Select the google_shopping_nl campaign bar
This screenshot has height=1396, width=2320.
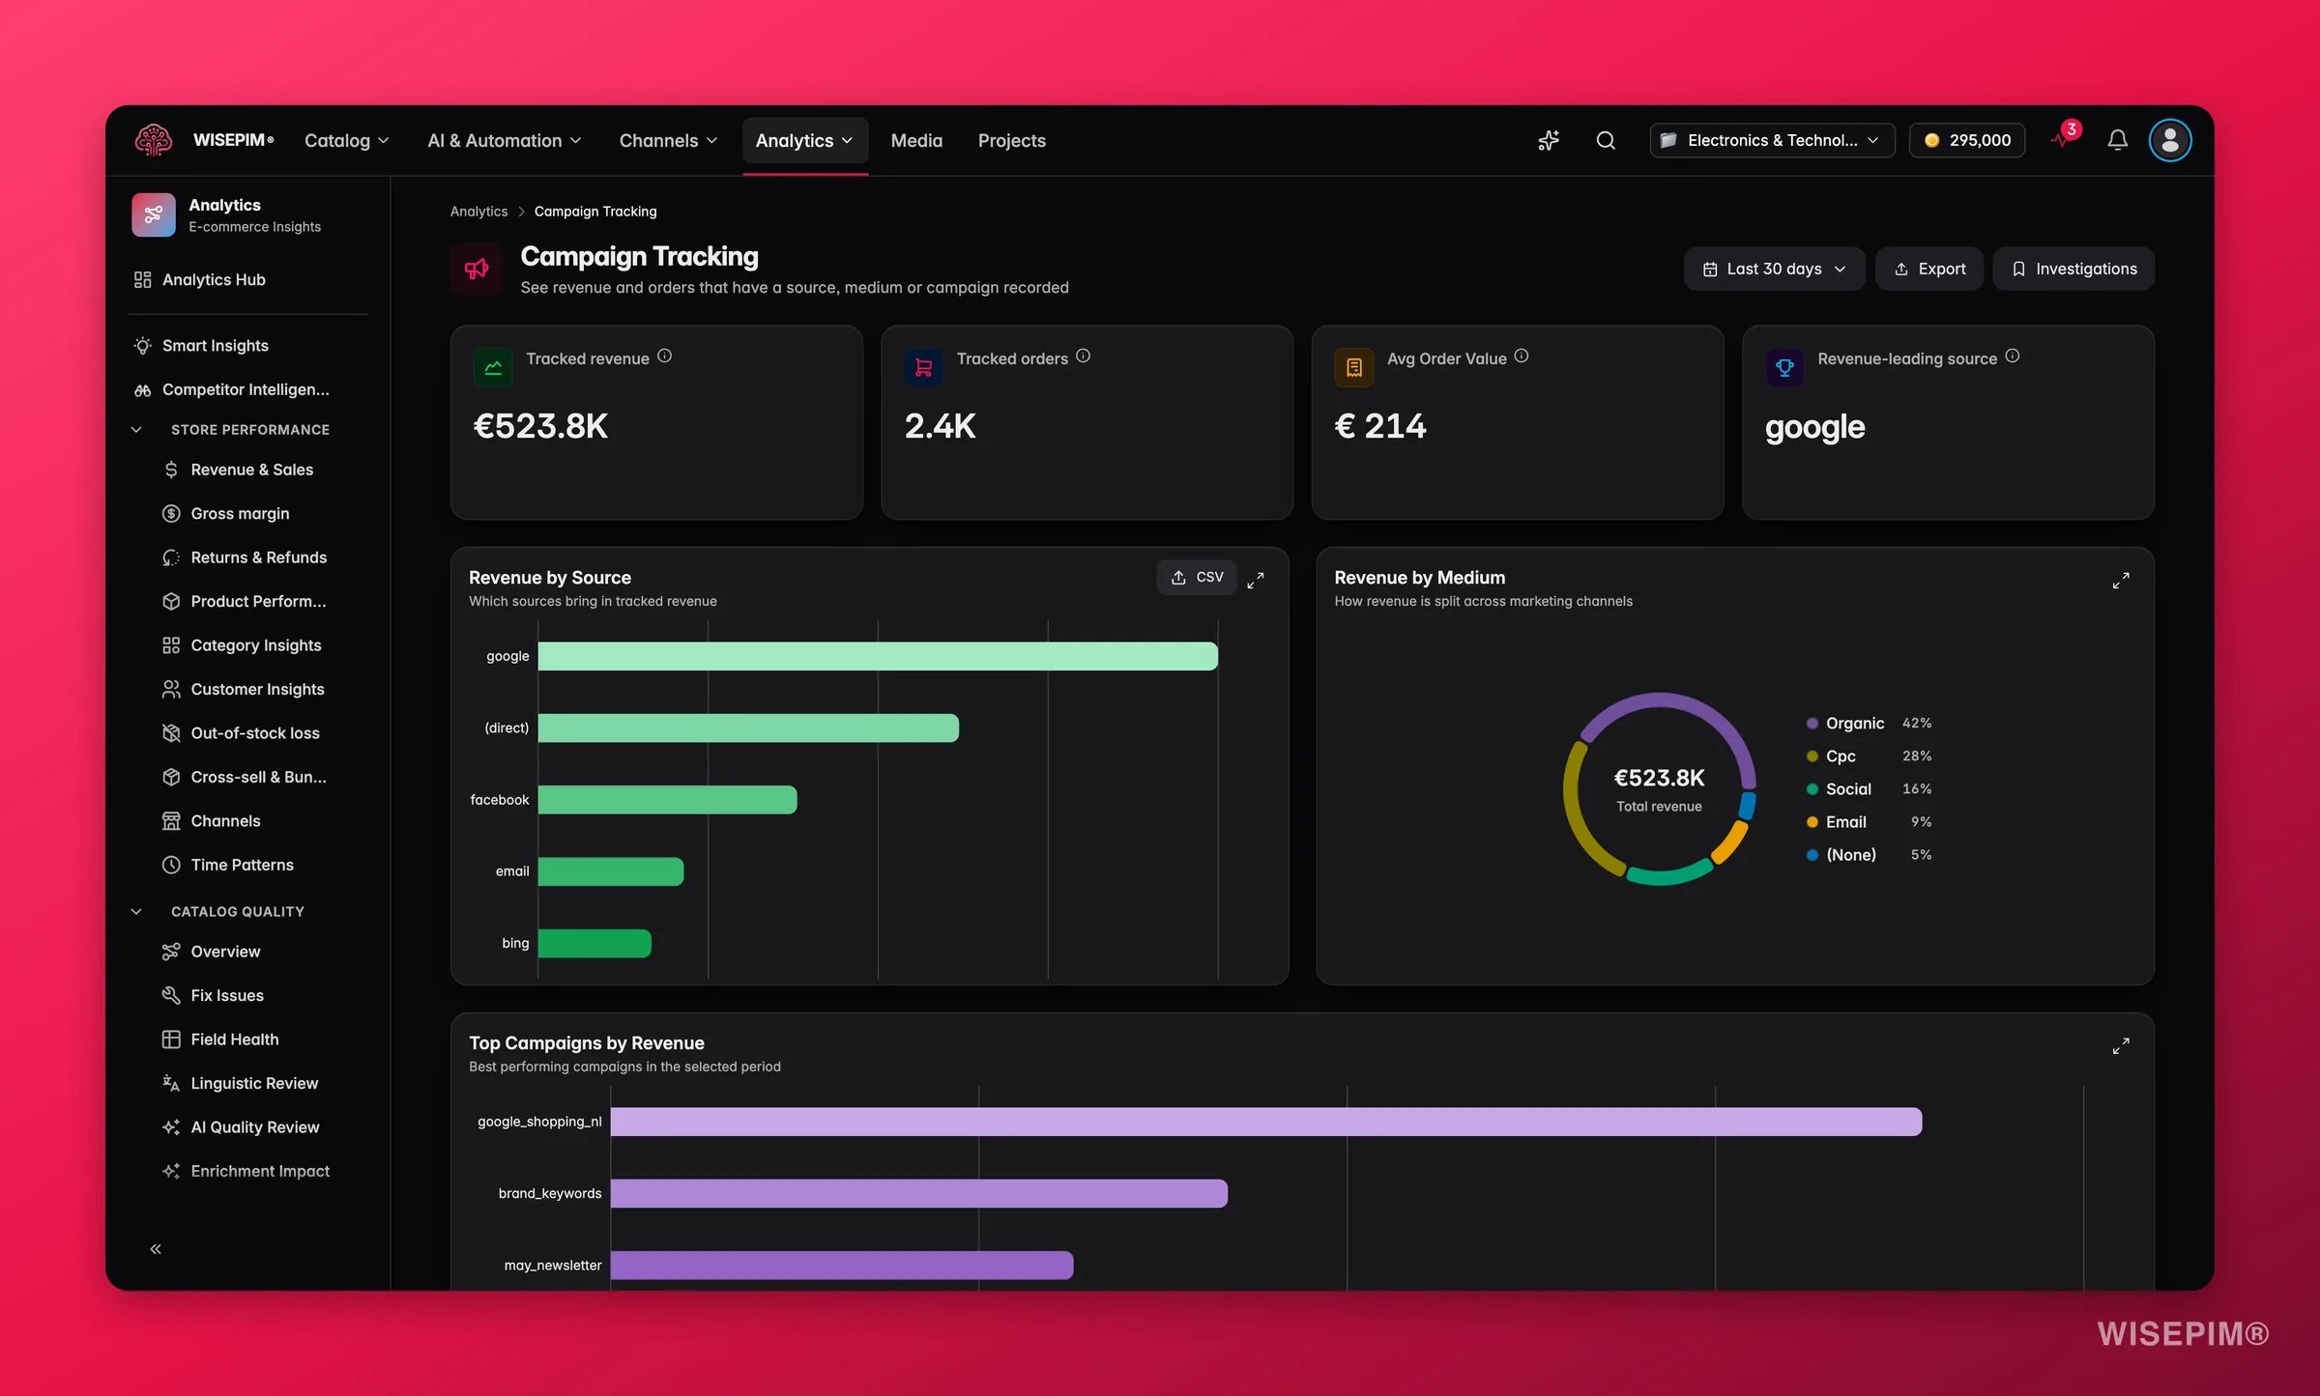coord(1266,1122)
